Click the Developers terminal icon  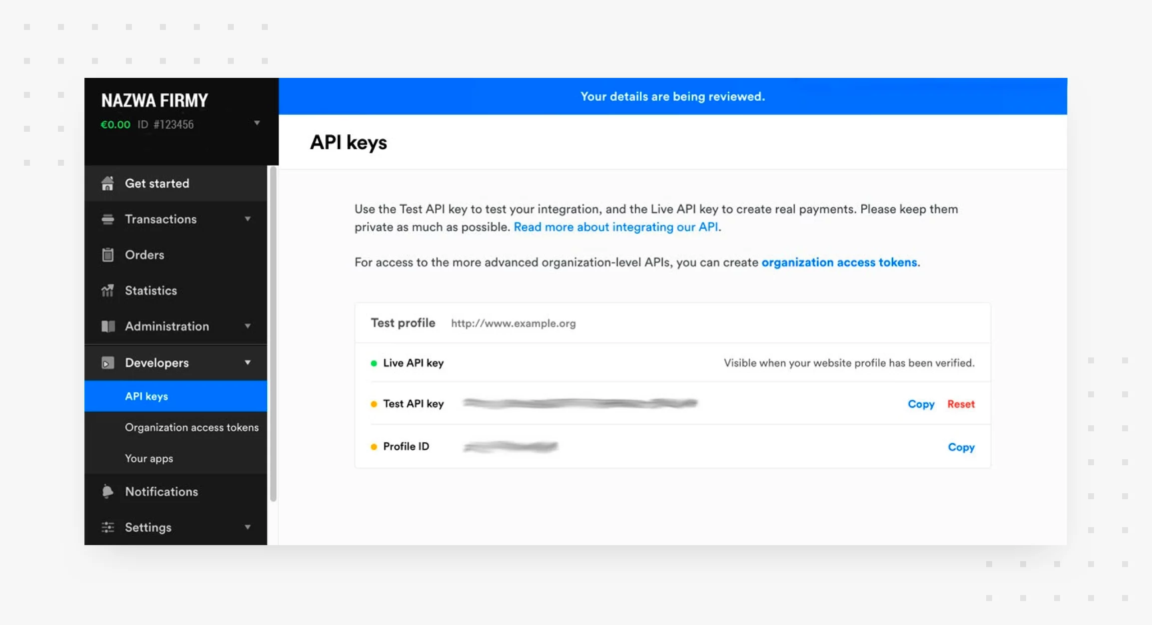click(107, 362)
